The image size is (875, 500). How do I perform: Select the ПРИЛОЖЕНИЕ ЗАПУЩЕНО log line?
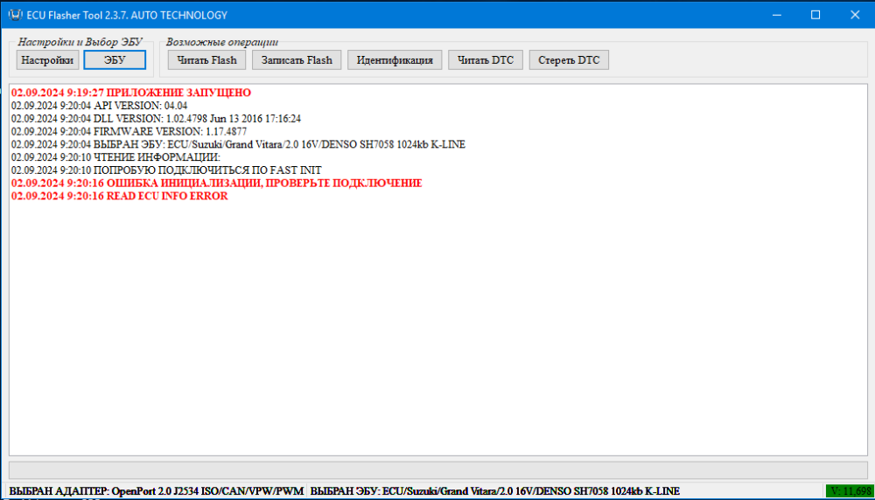pyautogui.click(x=131, y=93)
